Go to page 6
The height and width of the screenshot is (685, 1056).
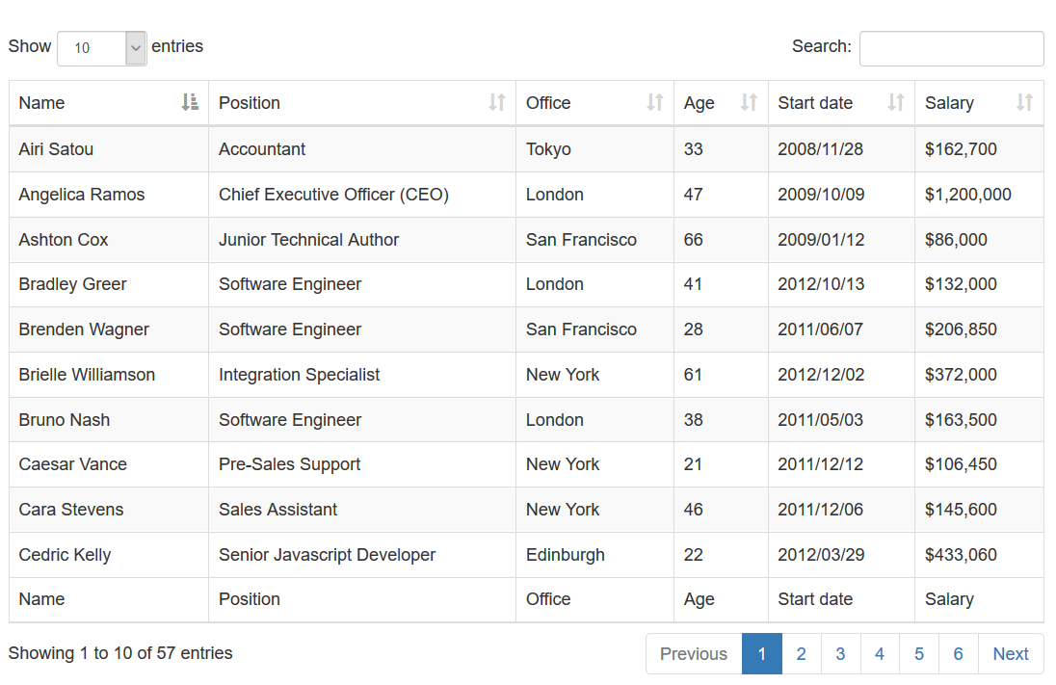959,653
